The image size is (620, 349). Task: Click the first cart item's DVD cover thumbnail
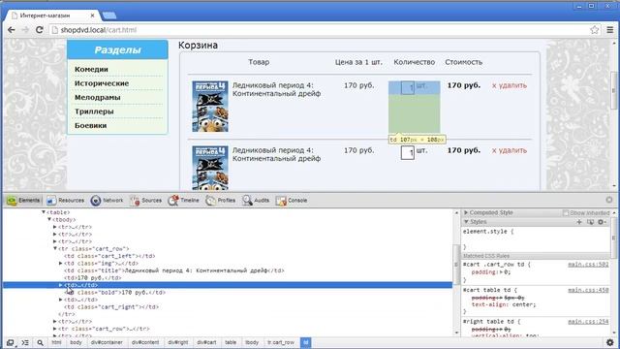point(210,107)
